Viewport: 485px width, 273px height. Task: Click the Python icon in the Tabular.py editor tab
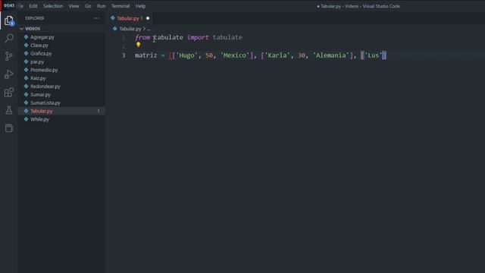(113, 18)
